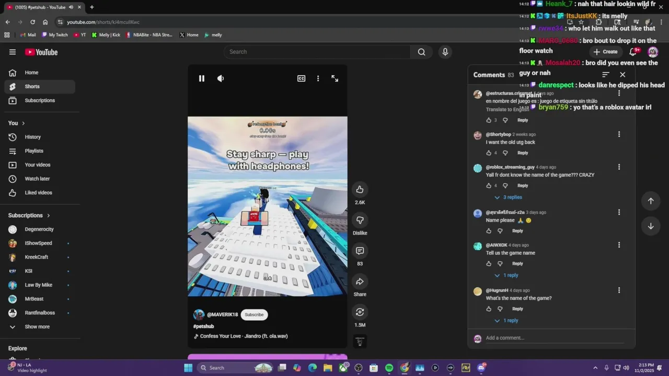Mute the Short's volume
The image size is (669, 376).
pyautogui.click(x=221, y=78)
